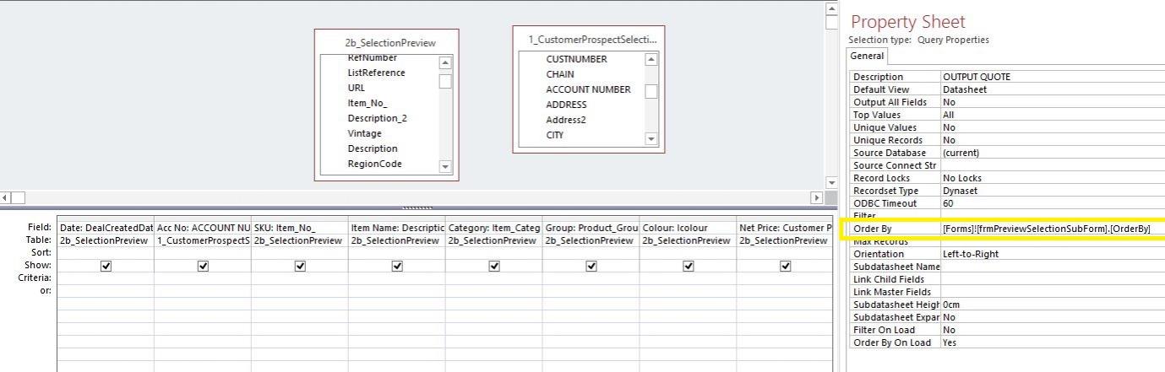
Task: Click Subdatasheet Height value 0cm
Action: click(x=1053, y=305)
